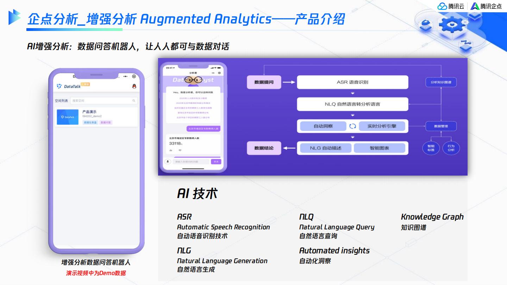This screenshot has height=285, width=507.
Task: Click the red 演示视频中为Demo数据 note
Action: pos(96,273)
